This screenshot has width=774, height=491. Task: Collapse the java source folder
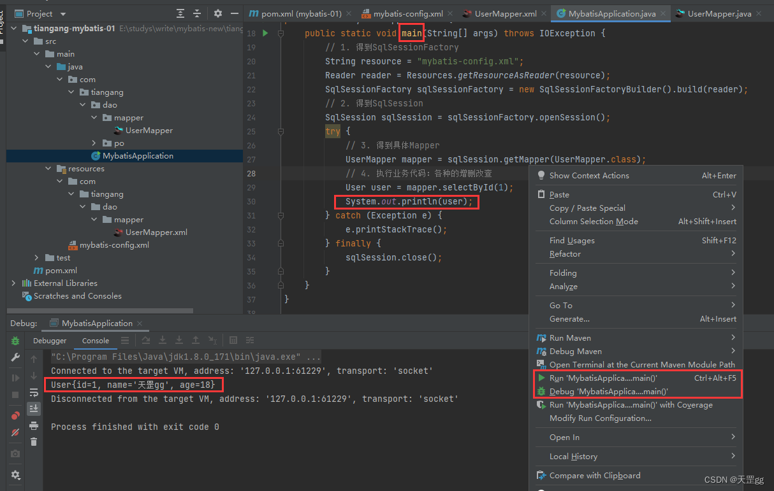48,67
